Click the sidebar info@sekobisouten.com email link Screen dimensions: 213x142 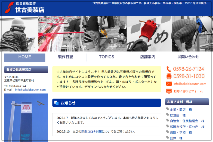point(30,90)
